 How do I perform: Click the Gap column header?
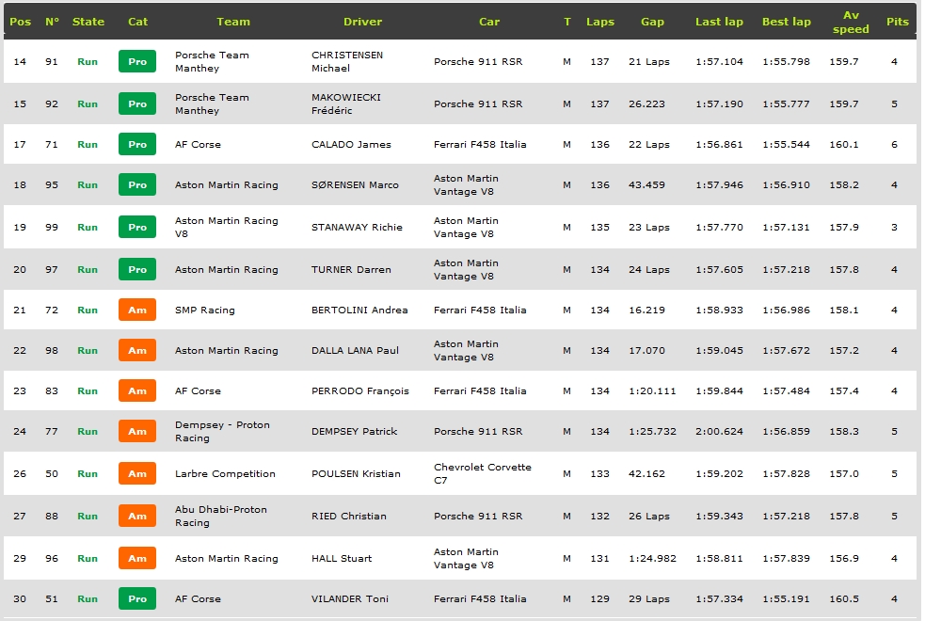point(652,22)
